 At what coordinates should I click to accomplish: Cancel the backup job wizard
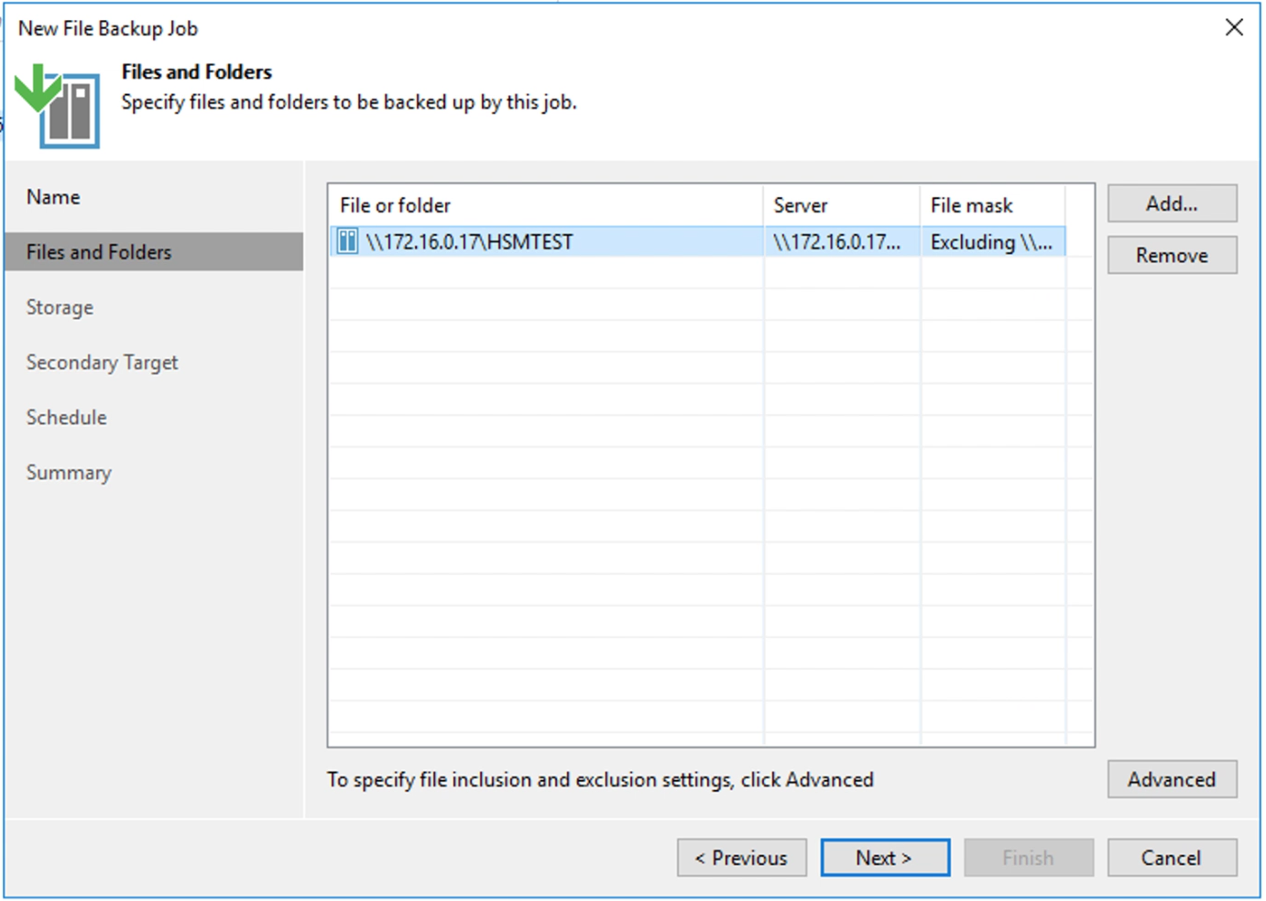click(x=1171, y=858)
